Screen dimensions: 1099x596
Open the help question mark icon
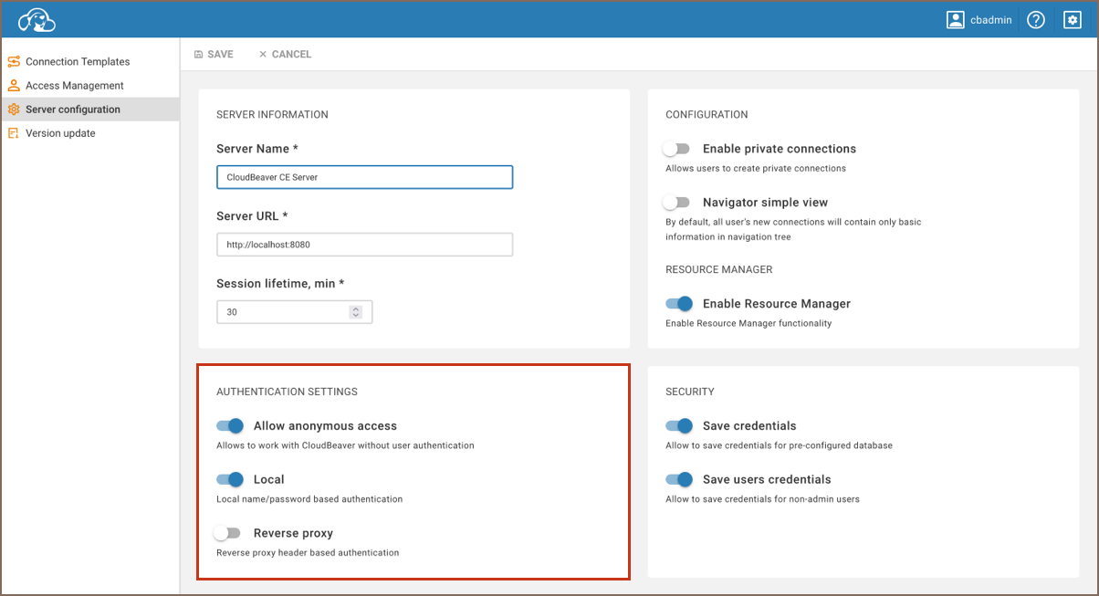point(1035,20)
